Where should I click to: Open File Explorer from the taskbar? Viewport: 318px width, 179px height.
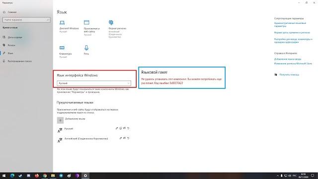[53, 176]
